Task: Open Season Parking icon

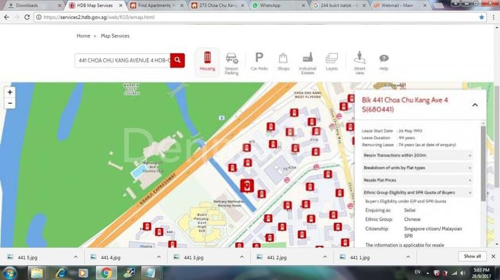Action: 232,62
